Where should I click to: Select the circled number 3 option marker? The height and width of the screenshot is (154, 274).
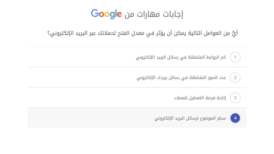tap(235, 98)
